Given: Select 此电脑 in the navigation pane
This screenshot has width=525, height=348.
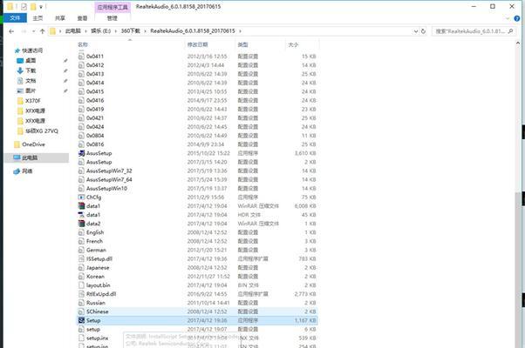Looking at the screenshot, I should (x=30, y=157).
